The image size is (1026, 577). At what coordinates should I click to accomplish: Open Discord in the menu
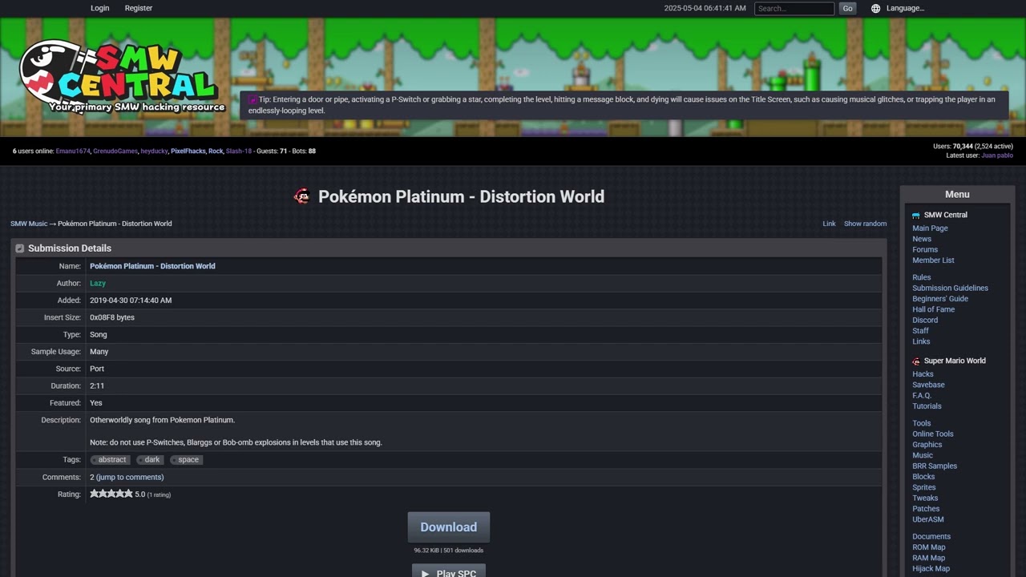click(925, 320)
